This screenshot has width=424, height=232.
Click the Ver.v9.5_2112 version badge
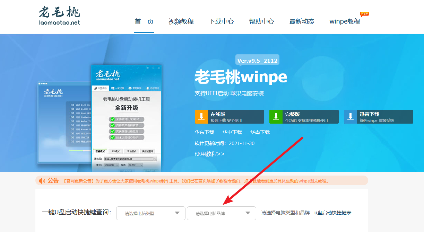257,61
